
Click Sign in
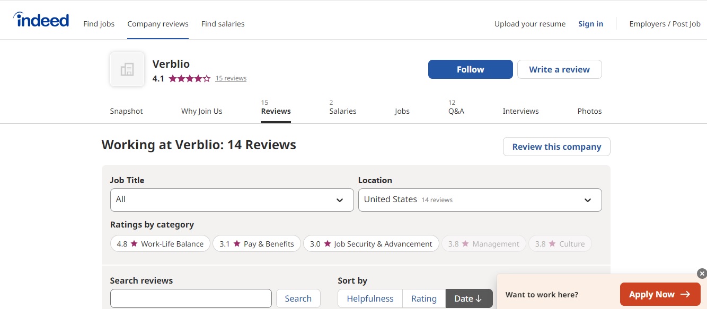click(x=591, y=24)
